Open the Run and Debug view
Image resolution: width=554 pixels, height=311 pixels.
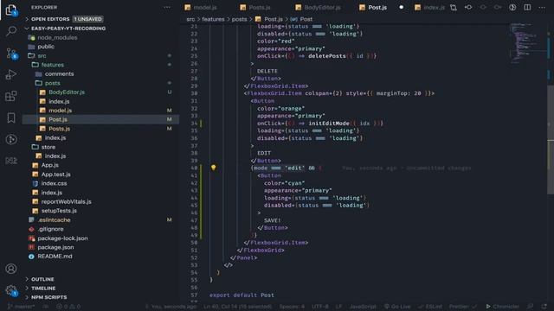pyautogui.click(x=11, y=74)
